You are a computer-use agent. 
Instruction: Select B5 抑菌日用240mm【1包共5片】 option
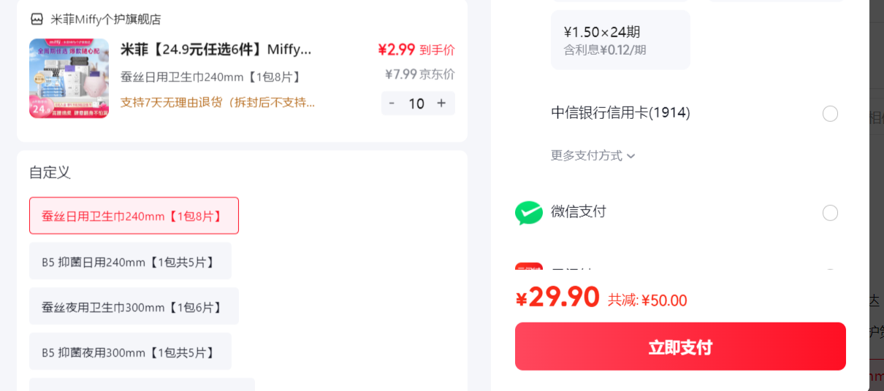(x=130, y=261)
